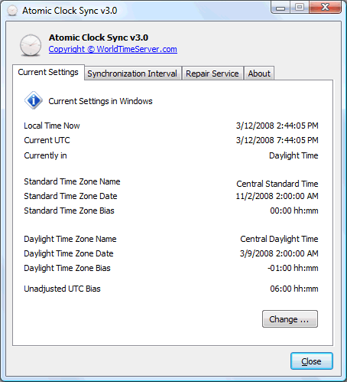347x382 pixels.
Task: Click the Central Daylight Time value
Action: [279, 239]
